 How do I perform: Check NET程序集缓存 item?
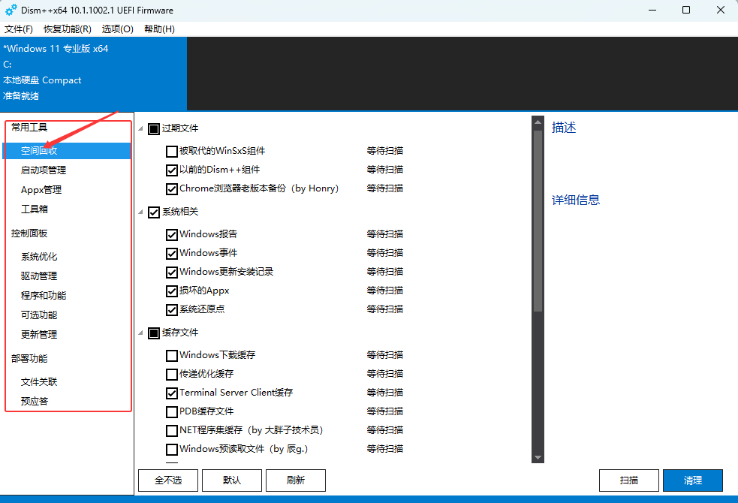pos(172,430)
